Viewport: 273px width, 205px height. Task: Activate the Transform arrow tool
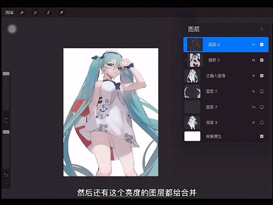[x=61, y=13]
